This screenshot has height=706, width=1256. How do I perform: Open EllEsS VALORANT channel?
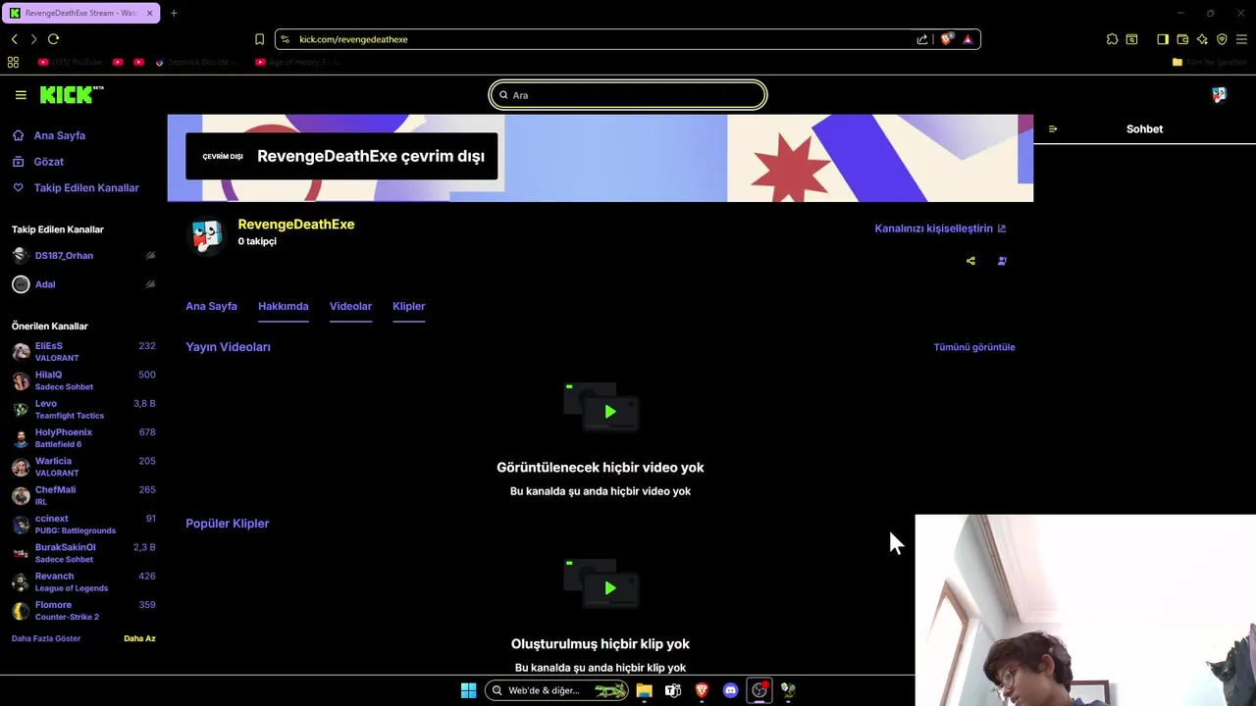(x=83, y=352)
